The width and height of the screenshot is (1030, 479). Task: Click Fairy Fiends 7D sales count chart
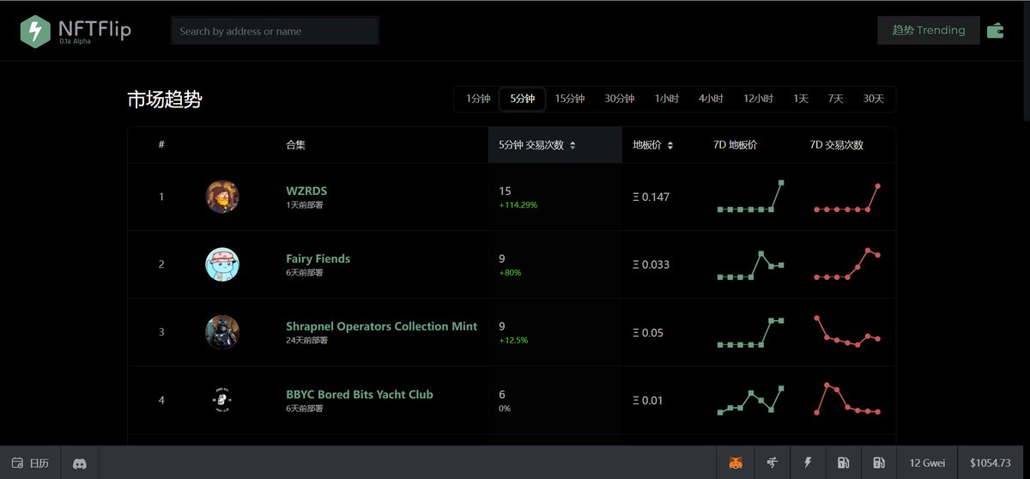(x=847, y=264)
